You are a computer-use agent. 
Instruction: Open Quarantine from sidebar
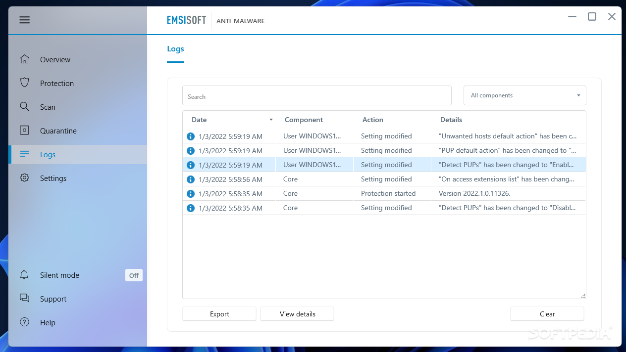click(x=78, y=131)
